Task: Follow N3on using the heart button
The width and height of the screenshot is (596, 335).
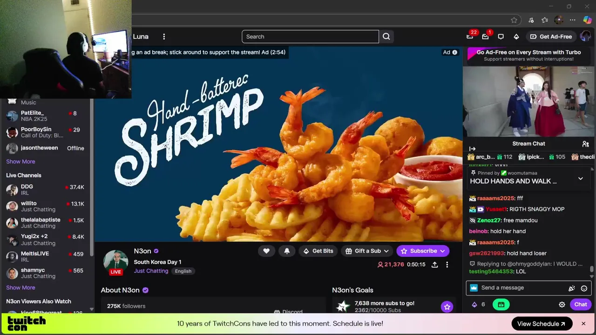Action: [266, 251]
